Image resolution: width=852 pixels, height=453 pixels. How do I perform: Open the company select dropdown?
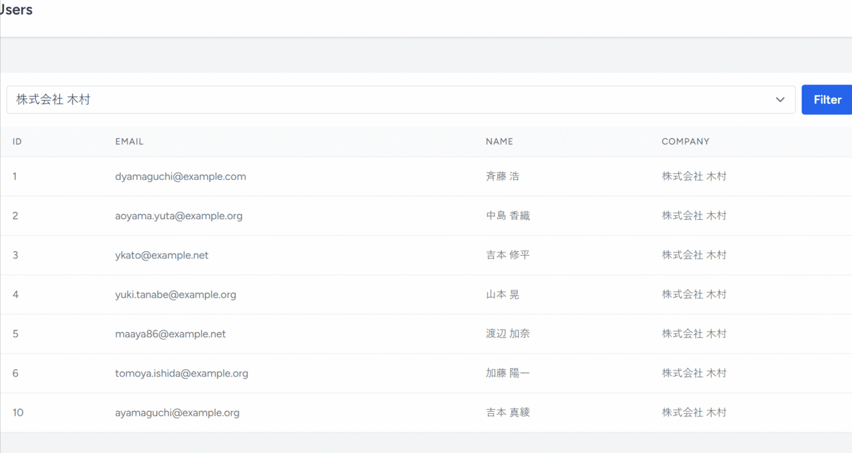point(401,100)
